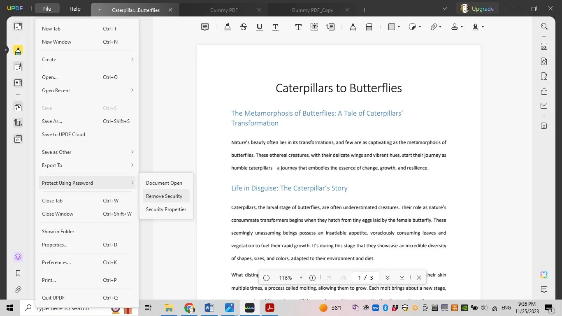Choose Remove Security from submenu
Screen dimensions: 562x316
point(164,196)
